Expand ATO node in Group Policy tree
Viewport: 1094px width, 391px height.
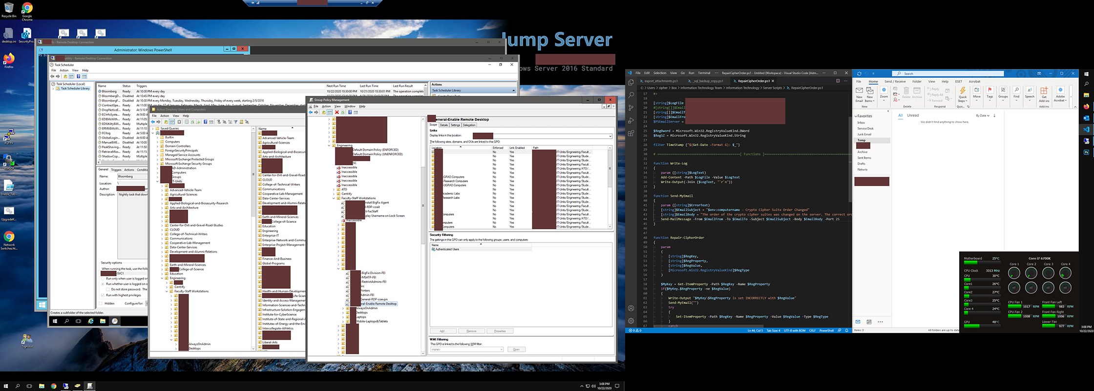click(x=334, y=189)
